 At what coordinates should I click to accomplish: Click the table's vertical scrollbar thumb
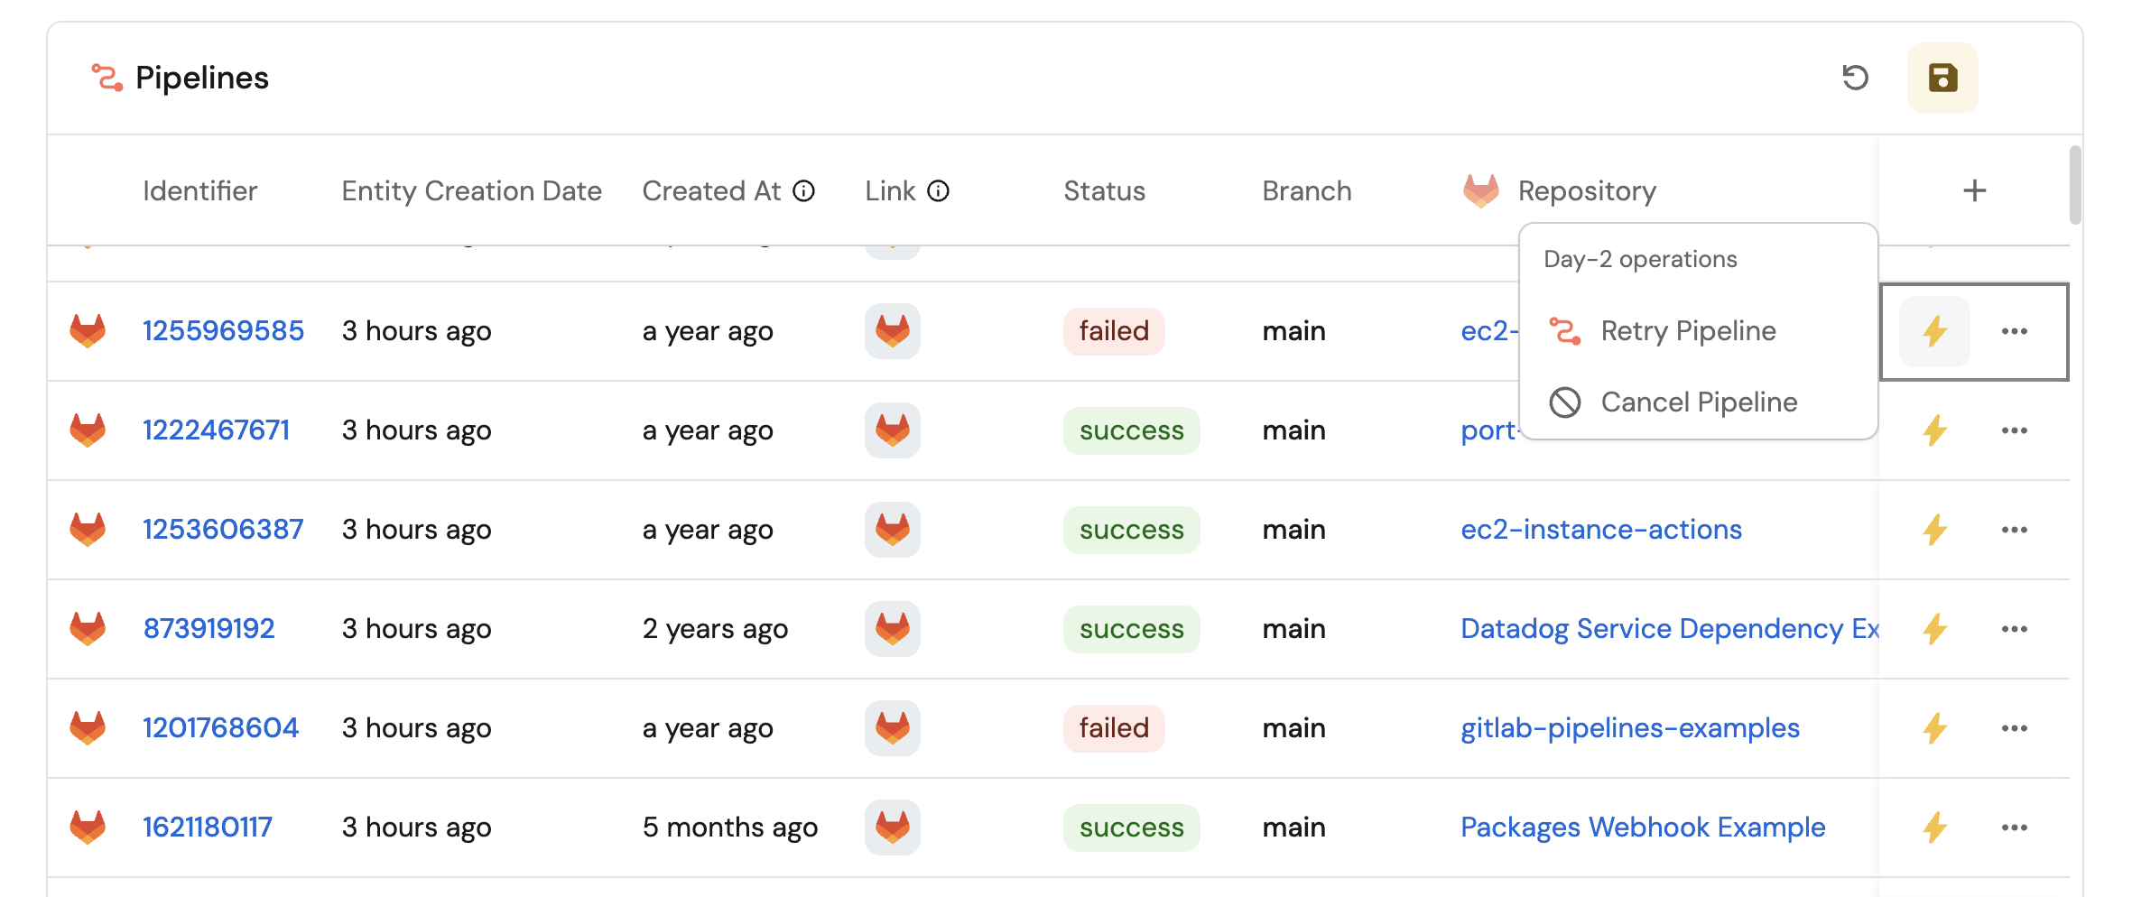(x=2075, y=185)
